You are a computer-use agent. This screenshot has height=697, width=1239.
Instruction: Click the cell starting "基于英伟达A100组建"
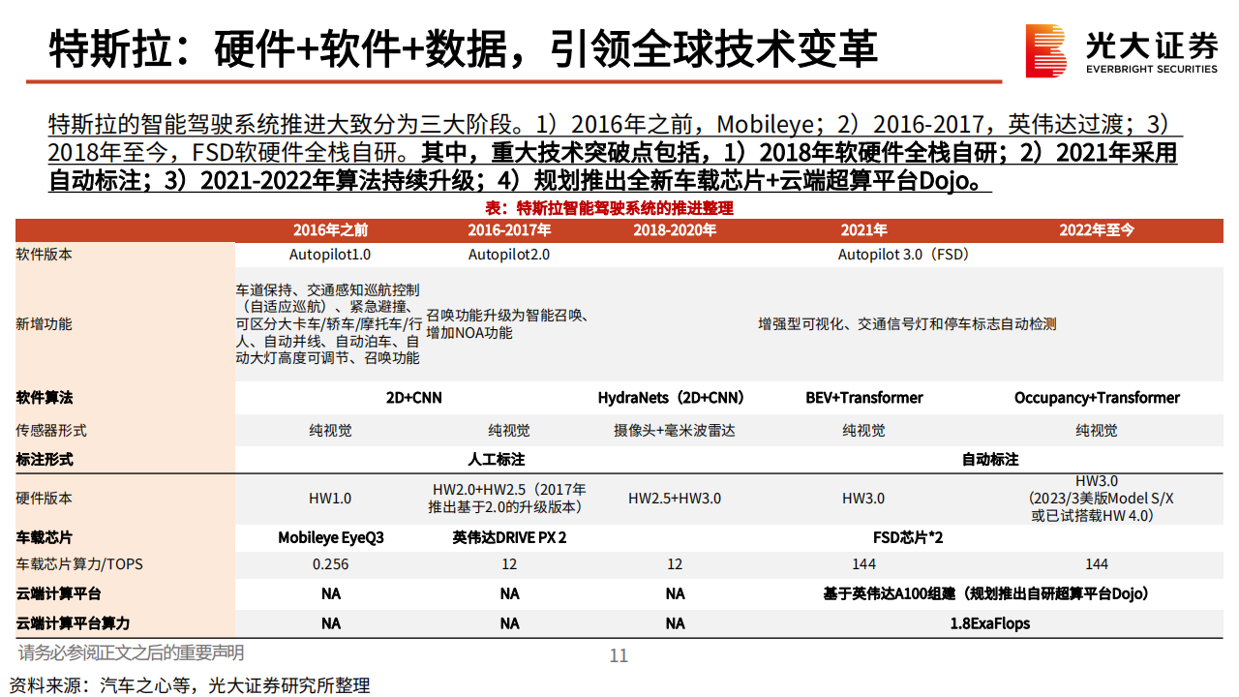pyautogui.click(x=989, y=593)
